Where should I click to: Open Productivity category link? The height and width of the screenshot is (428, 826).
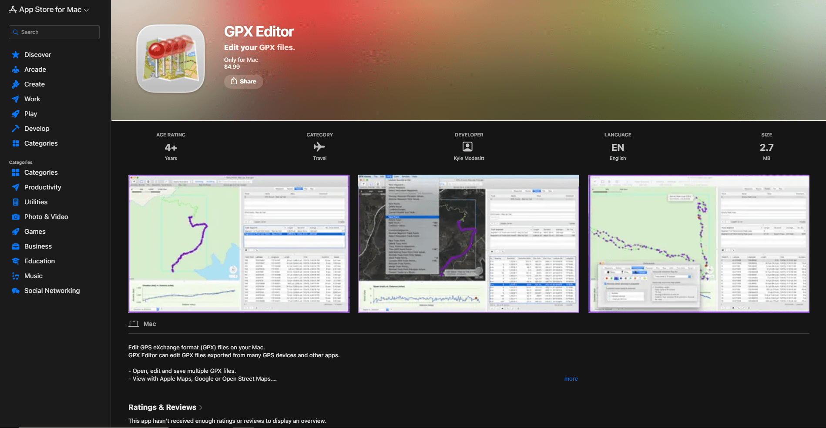pyautogui.click(x=43, y=187)
